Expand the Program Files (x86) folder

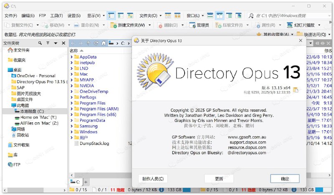(72, 114)
